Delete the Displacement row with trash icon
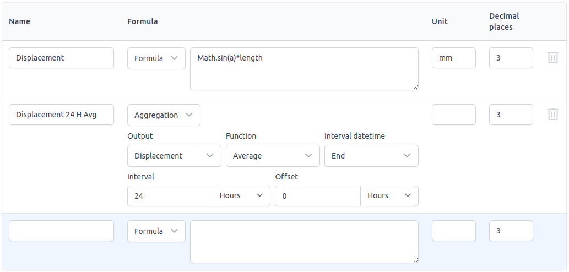The height and width of the screenshot is (272, 569). (x=553, y=58)
